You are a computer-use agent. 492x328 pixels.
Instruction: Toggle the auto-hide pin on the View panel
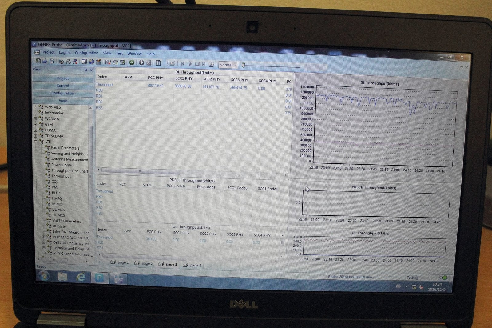(86, 70)
